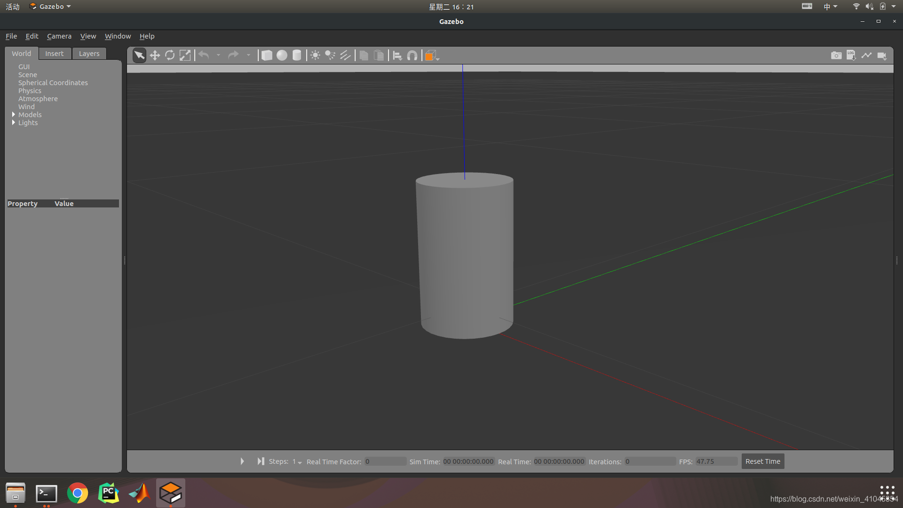Add a spot light

330,56
